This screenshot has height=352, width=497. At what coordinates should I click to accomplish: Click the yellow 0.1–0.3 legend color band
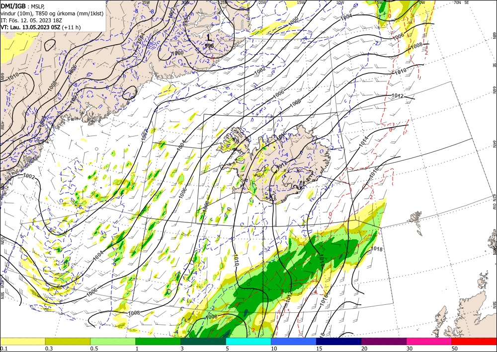(22, 341)
